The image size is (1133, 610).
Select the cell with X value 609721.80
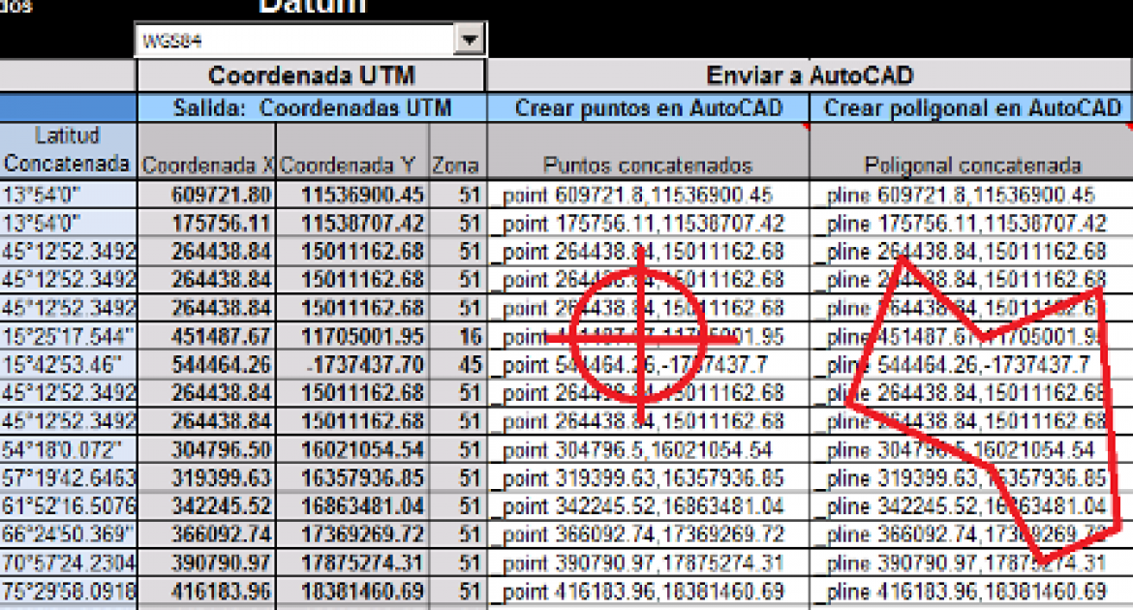coord(206,195)
